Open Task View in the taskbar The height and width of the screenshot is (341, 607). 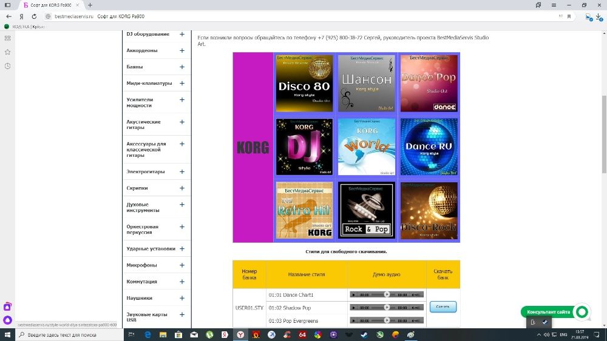point(131,335)
